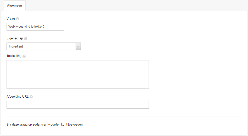
Task: Click the Toelichting textarea resize handle
Action: click(147, 87)
